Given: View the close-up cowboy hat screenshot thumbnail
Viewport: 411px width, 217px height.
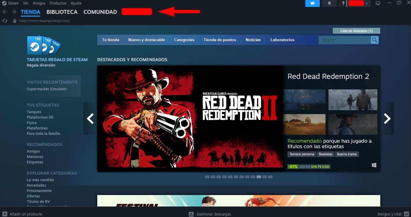Looking at the screenshot, I should click(x=353, y=124).
